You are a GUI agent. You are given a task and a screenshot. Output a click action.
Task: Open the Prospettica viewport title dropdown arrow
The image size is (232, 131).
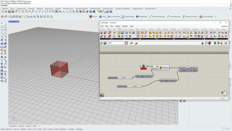click(x=18, y=22)
